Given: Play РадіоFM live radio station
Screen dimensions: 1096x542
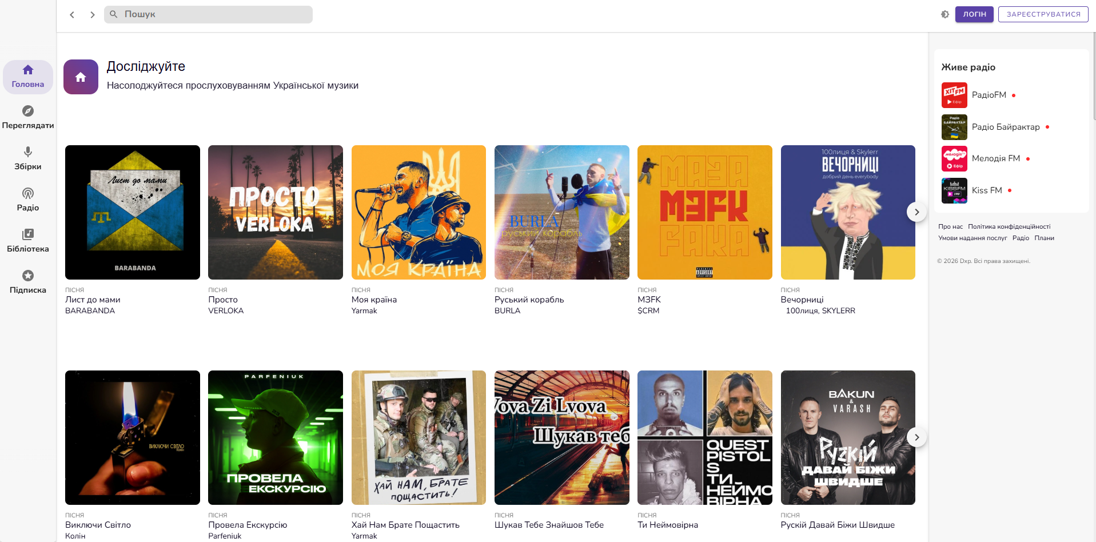Looking at the screenshot, I should pyautogui.click(x=989, y=95).
